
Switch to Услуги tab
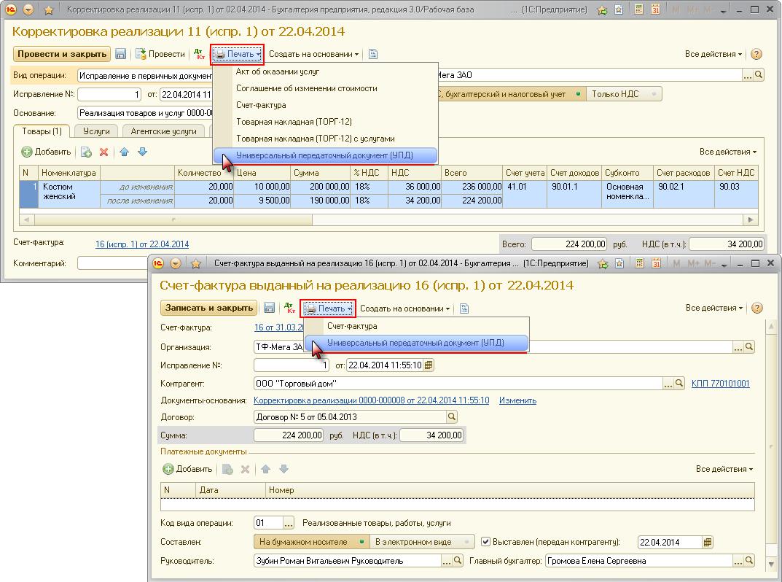point(95,131)
